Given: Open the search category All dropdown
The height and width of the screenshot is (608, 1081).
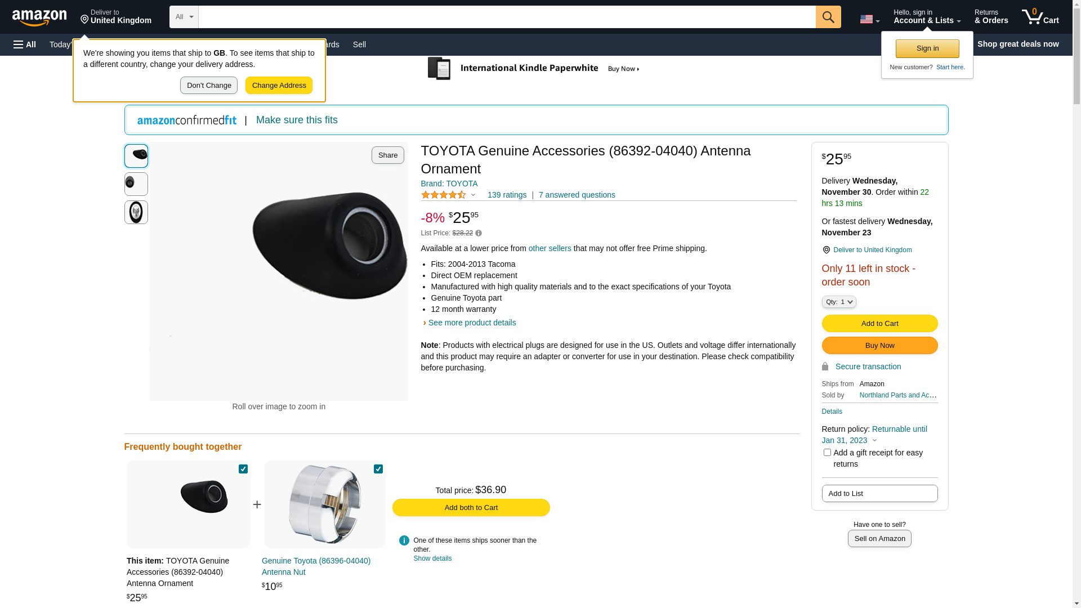Looking at the screenshot, I should 184,17.
